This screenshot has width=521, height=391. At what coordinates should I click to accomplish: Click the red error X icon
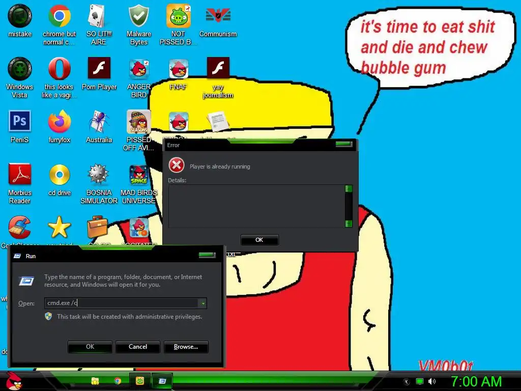click(x=177, y=165)
